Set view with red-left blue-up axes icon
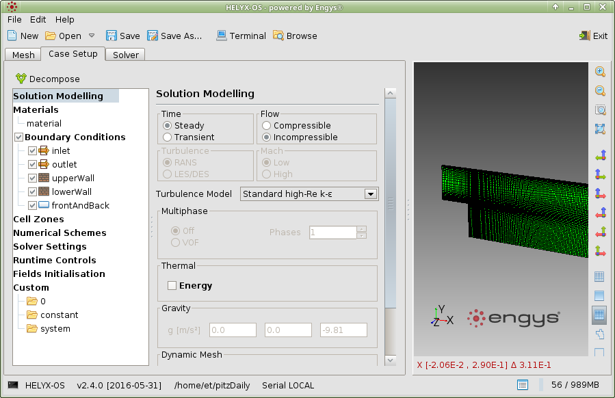 600,213
